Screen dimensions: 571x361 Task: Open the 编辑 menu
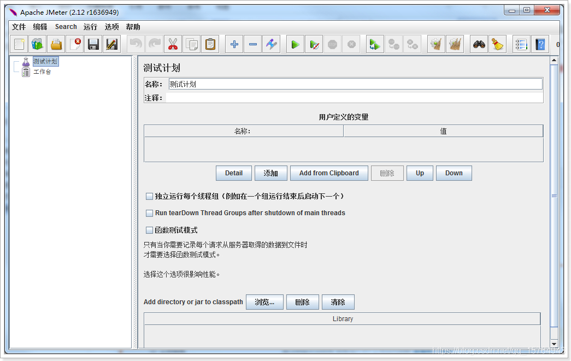(40, 27)
